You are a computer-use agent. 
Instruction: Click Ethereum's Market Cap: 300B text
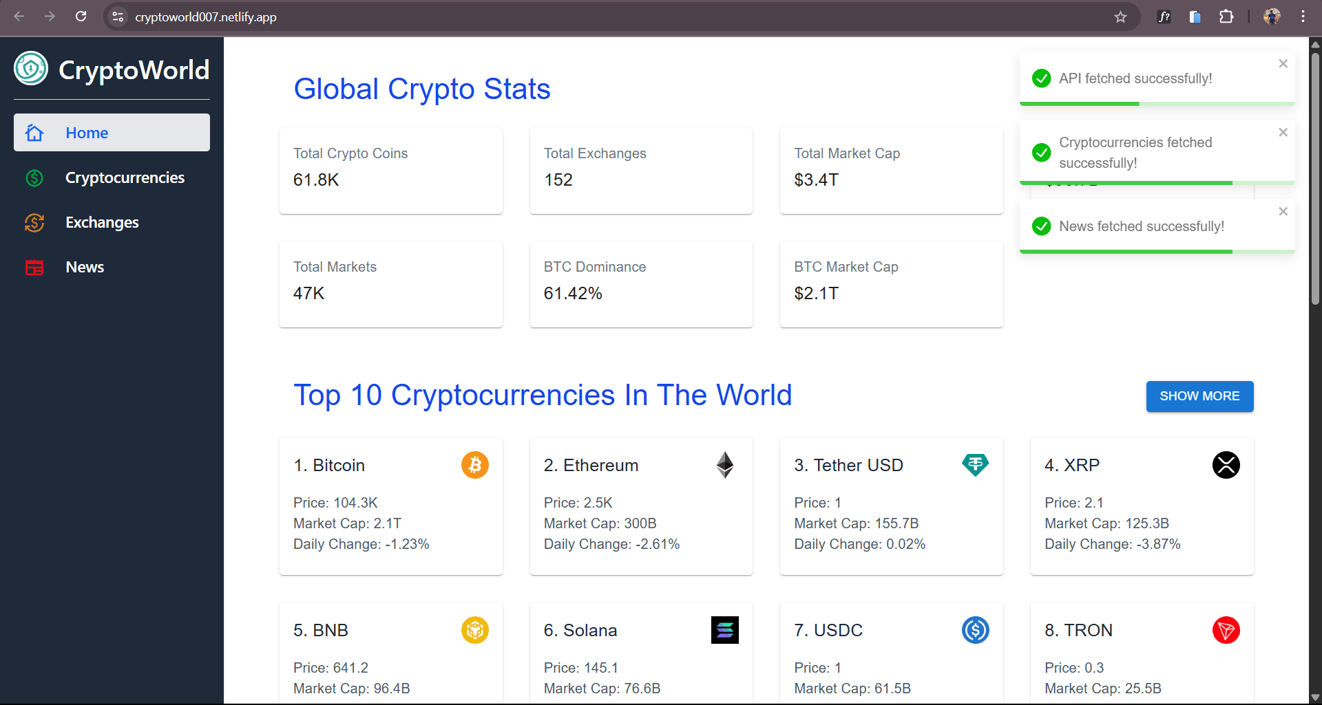point(600,523)
